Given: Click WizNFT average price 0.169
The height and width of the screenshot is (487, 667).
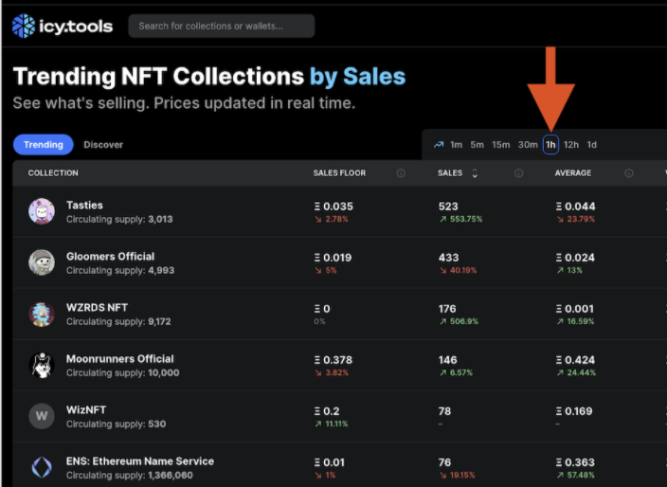Looking at the screenshot, I should (x=574, y=411).
